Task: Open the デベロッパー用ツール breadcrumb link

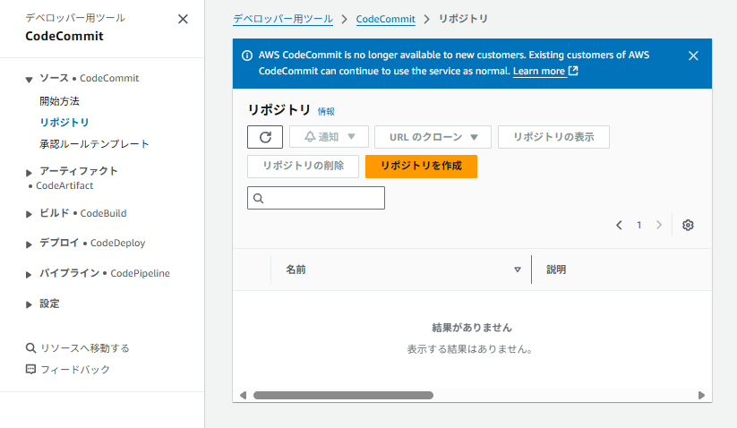Action: [283, 20]
